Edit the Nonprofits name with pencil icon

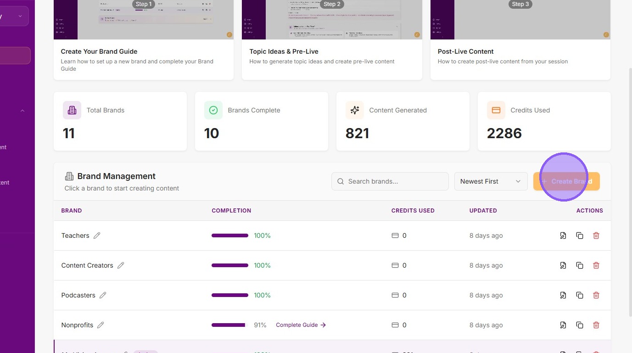(x=101, y=325)
